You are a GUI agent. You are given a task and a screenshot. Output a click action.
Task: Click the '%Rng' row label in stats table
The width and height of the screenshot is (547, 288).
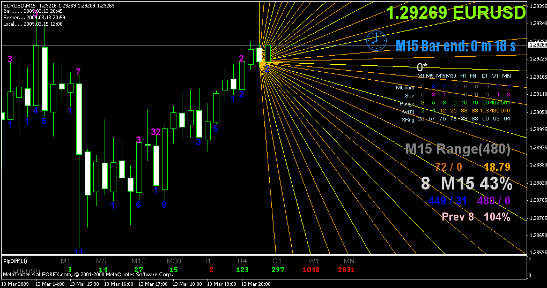tap(408, 119)
